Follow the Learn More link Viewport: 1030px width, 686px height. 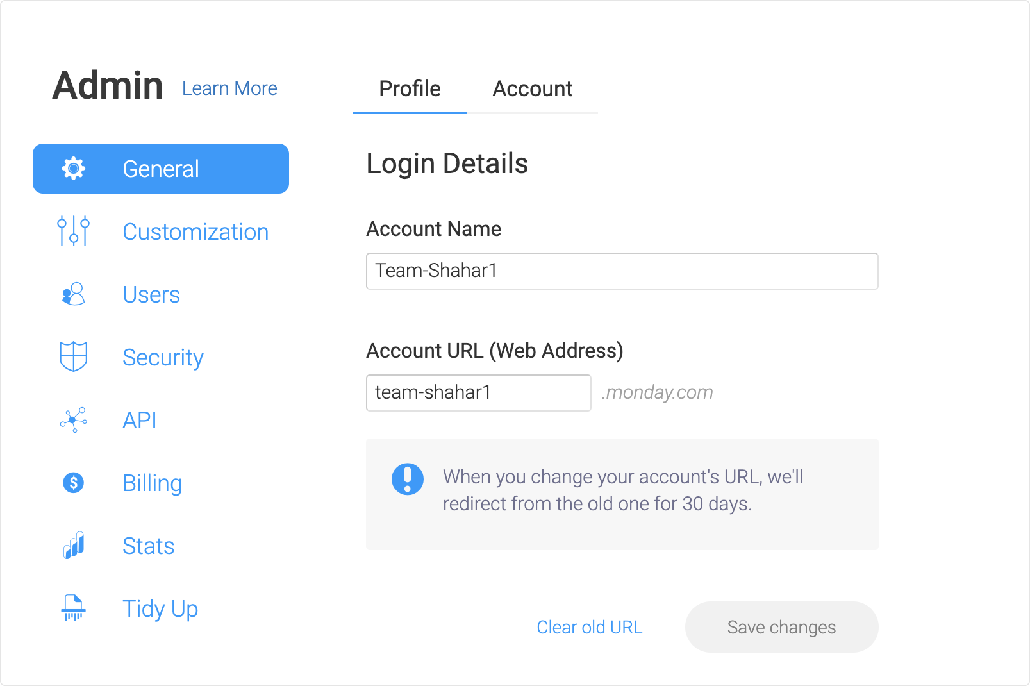pyautogui.click(x=229, y=88)
